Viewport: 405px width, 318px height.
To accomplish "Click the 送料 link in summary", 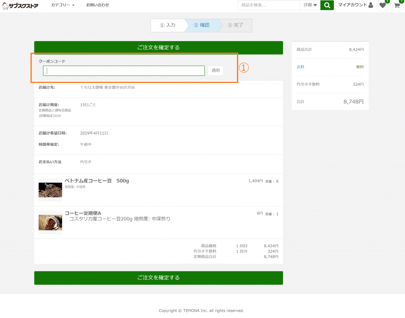I will click(301, 67).
